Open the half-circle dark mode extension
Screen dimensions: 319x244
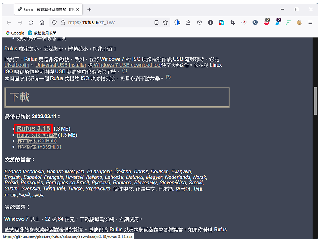pyautogui.click(x=177, y=22)
